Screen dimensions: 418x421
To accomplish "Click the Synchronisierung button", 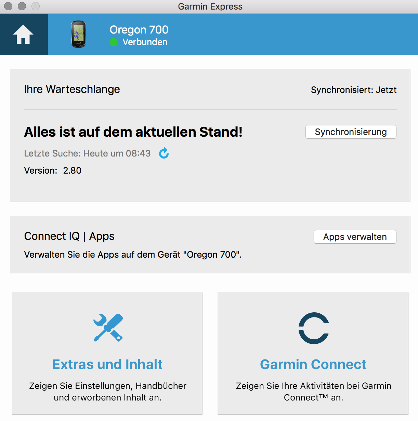I will [x=351, y=132].
